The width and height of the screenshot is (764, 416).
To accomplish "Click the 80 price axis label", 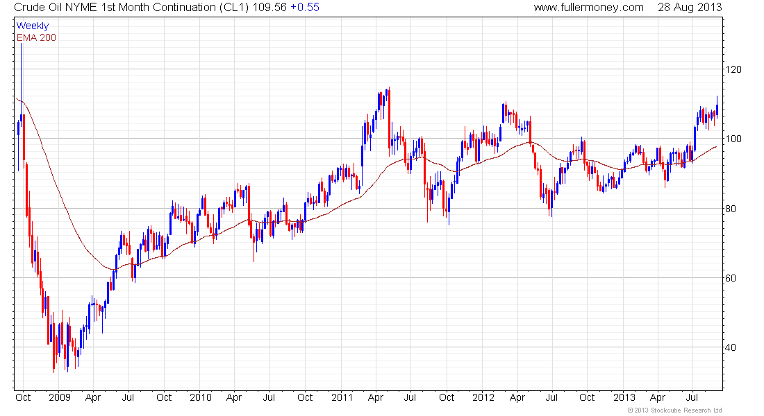I will [731, 209].
